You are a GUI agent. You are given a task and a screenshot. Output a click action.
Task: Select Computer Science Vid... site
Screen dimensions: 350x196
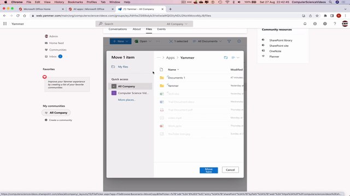click(130, 93)
